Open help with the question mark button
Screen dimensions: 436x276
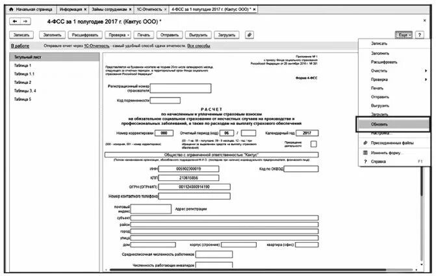coord(419,34)
